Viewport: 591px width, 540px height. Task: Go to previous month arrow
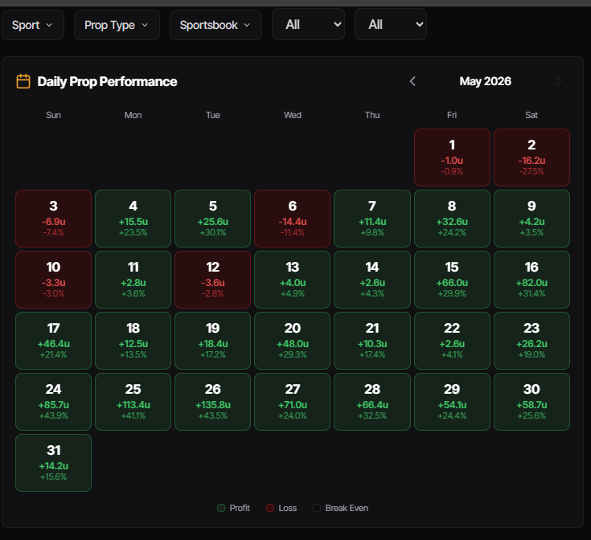point(412,81)
